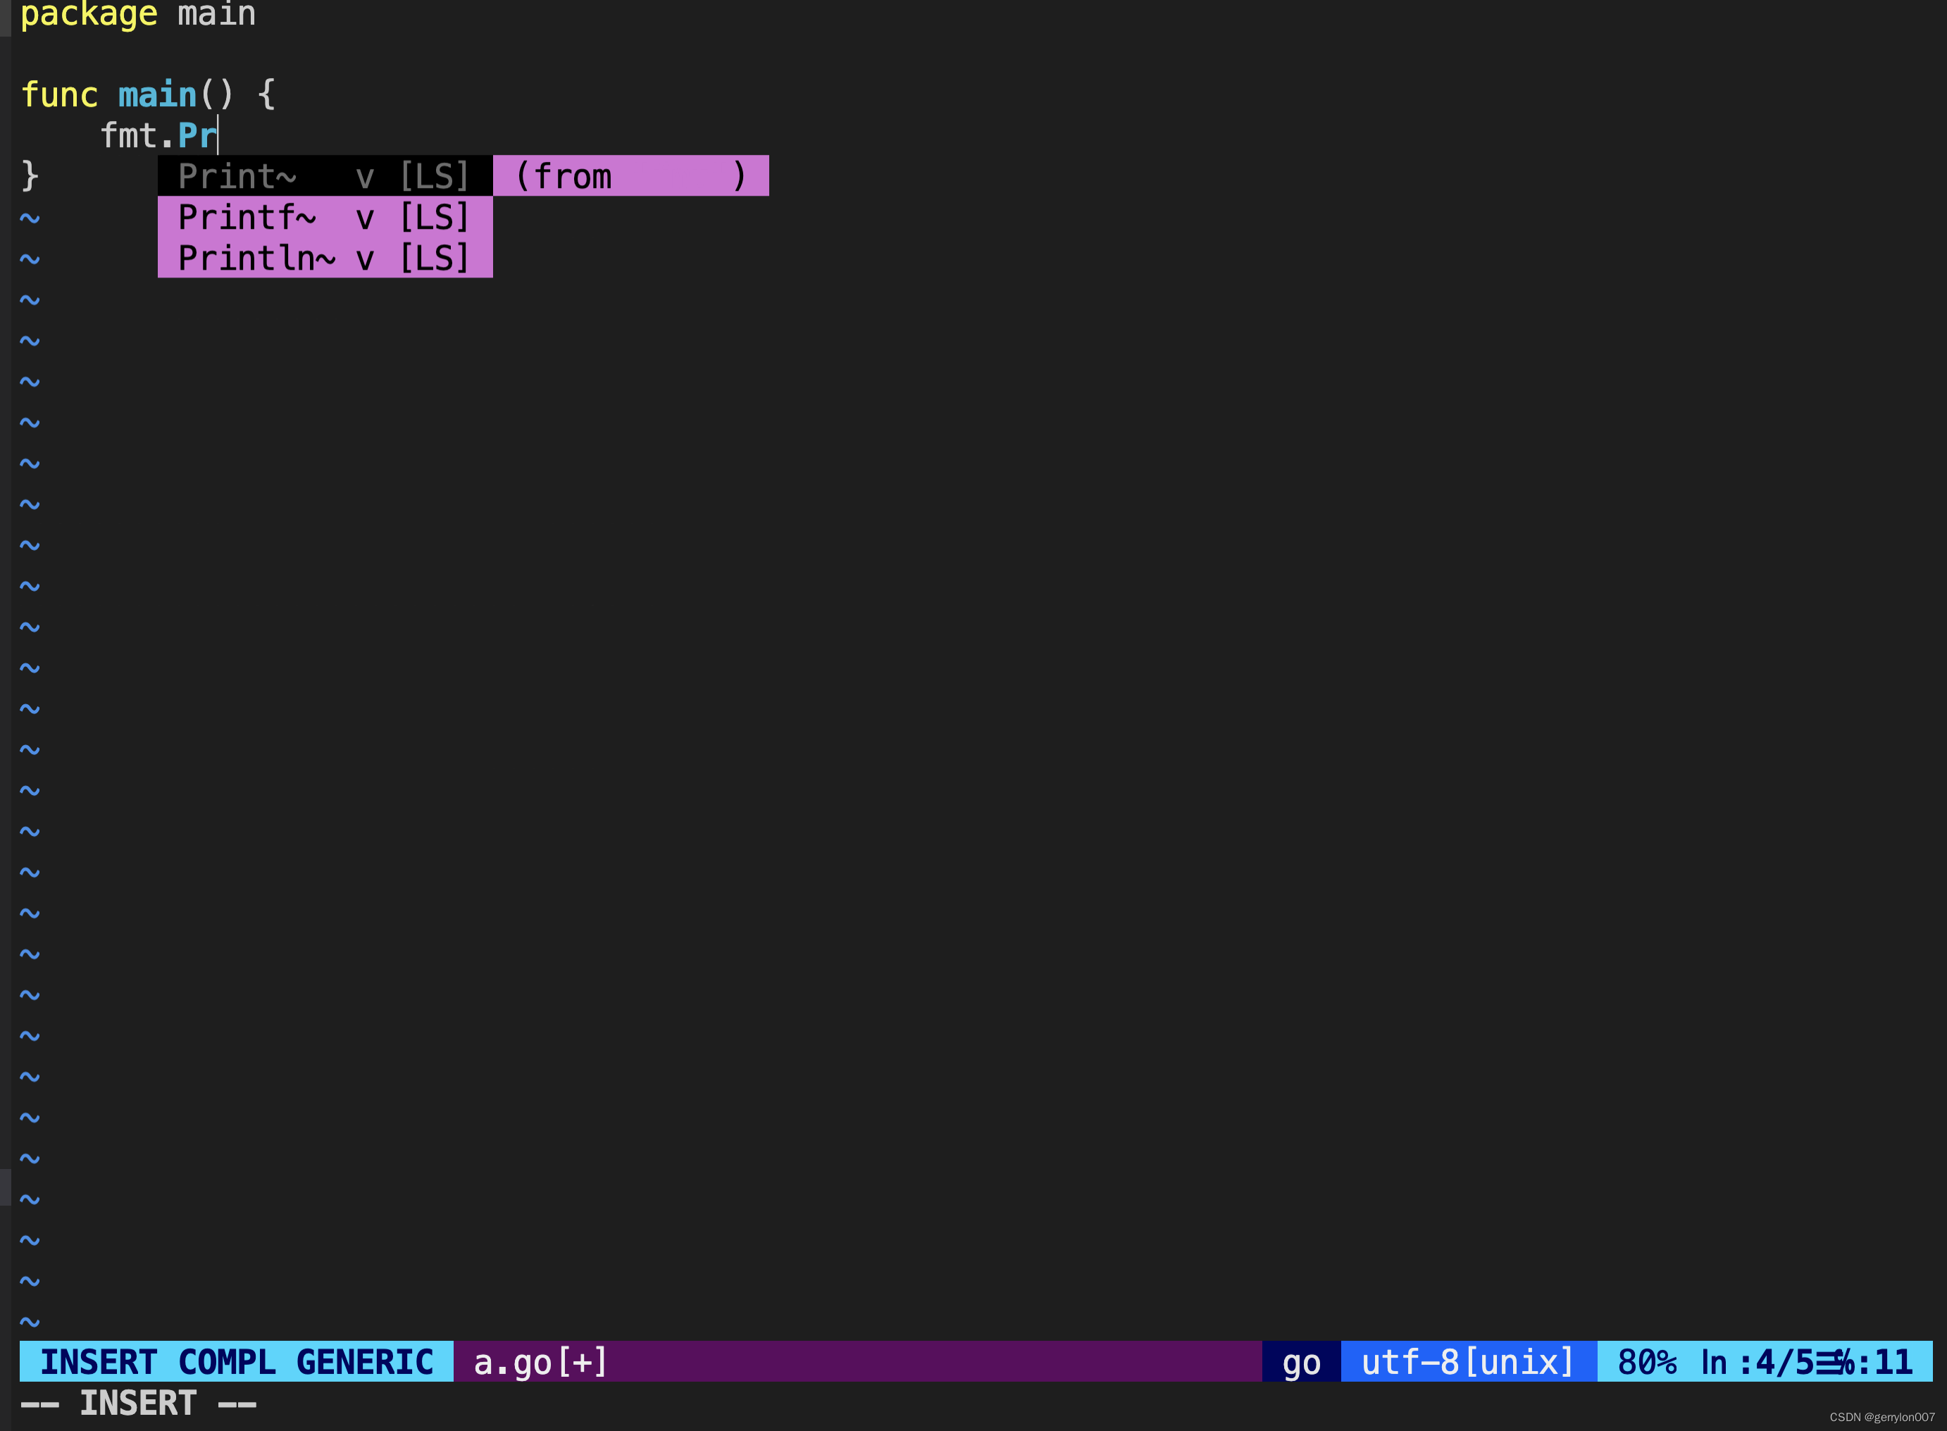Pick the Println~ completion suggestion
The image size is (1947, 1431).
256,257
